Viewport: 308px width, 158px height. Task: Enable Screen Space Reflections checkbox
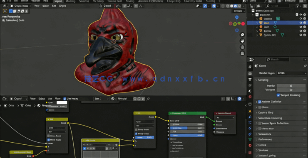pyautogui.click(x=259, y=123)
